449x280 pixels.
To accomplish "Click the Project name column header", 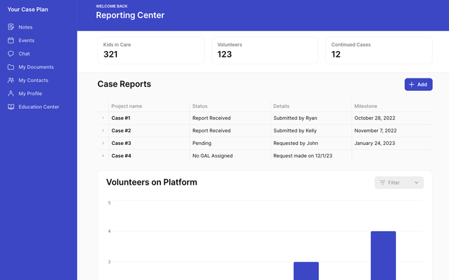I will point(127,106).
